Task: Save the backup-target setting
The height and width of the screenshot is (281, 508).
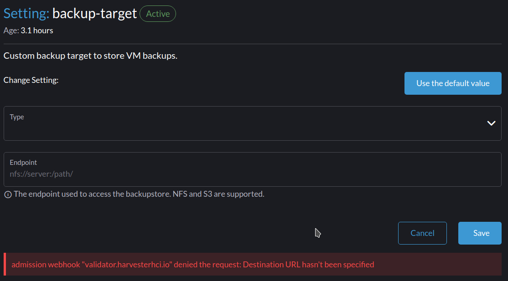Action: (480, 233)
